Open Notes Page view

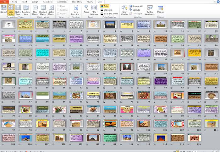[18, 10]
